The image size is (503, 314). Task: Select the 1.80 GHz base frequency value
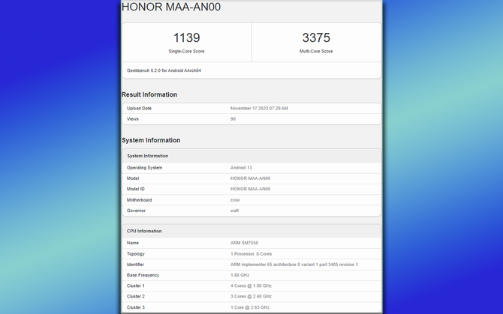pyautogui.click(x=240, y=275)
